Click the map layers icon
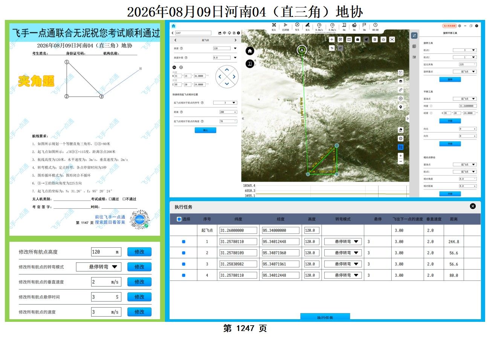 [x=401, y=81]
